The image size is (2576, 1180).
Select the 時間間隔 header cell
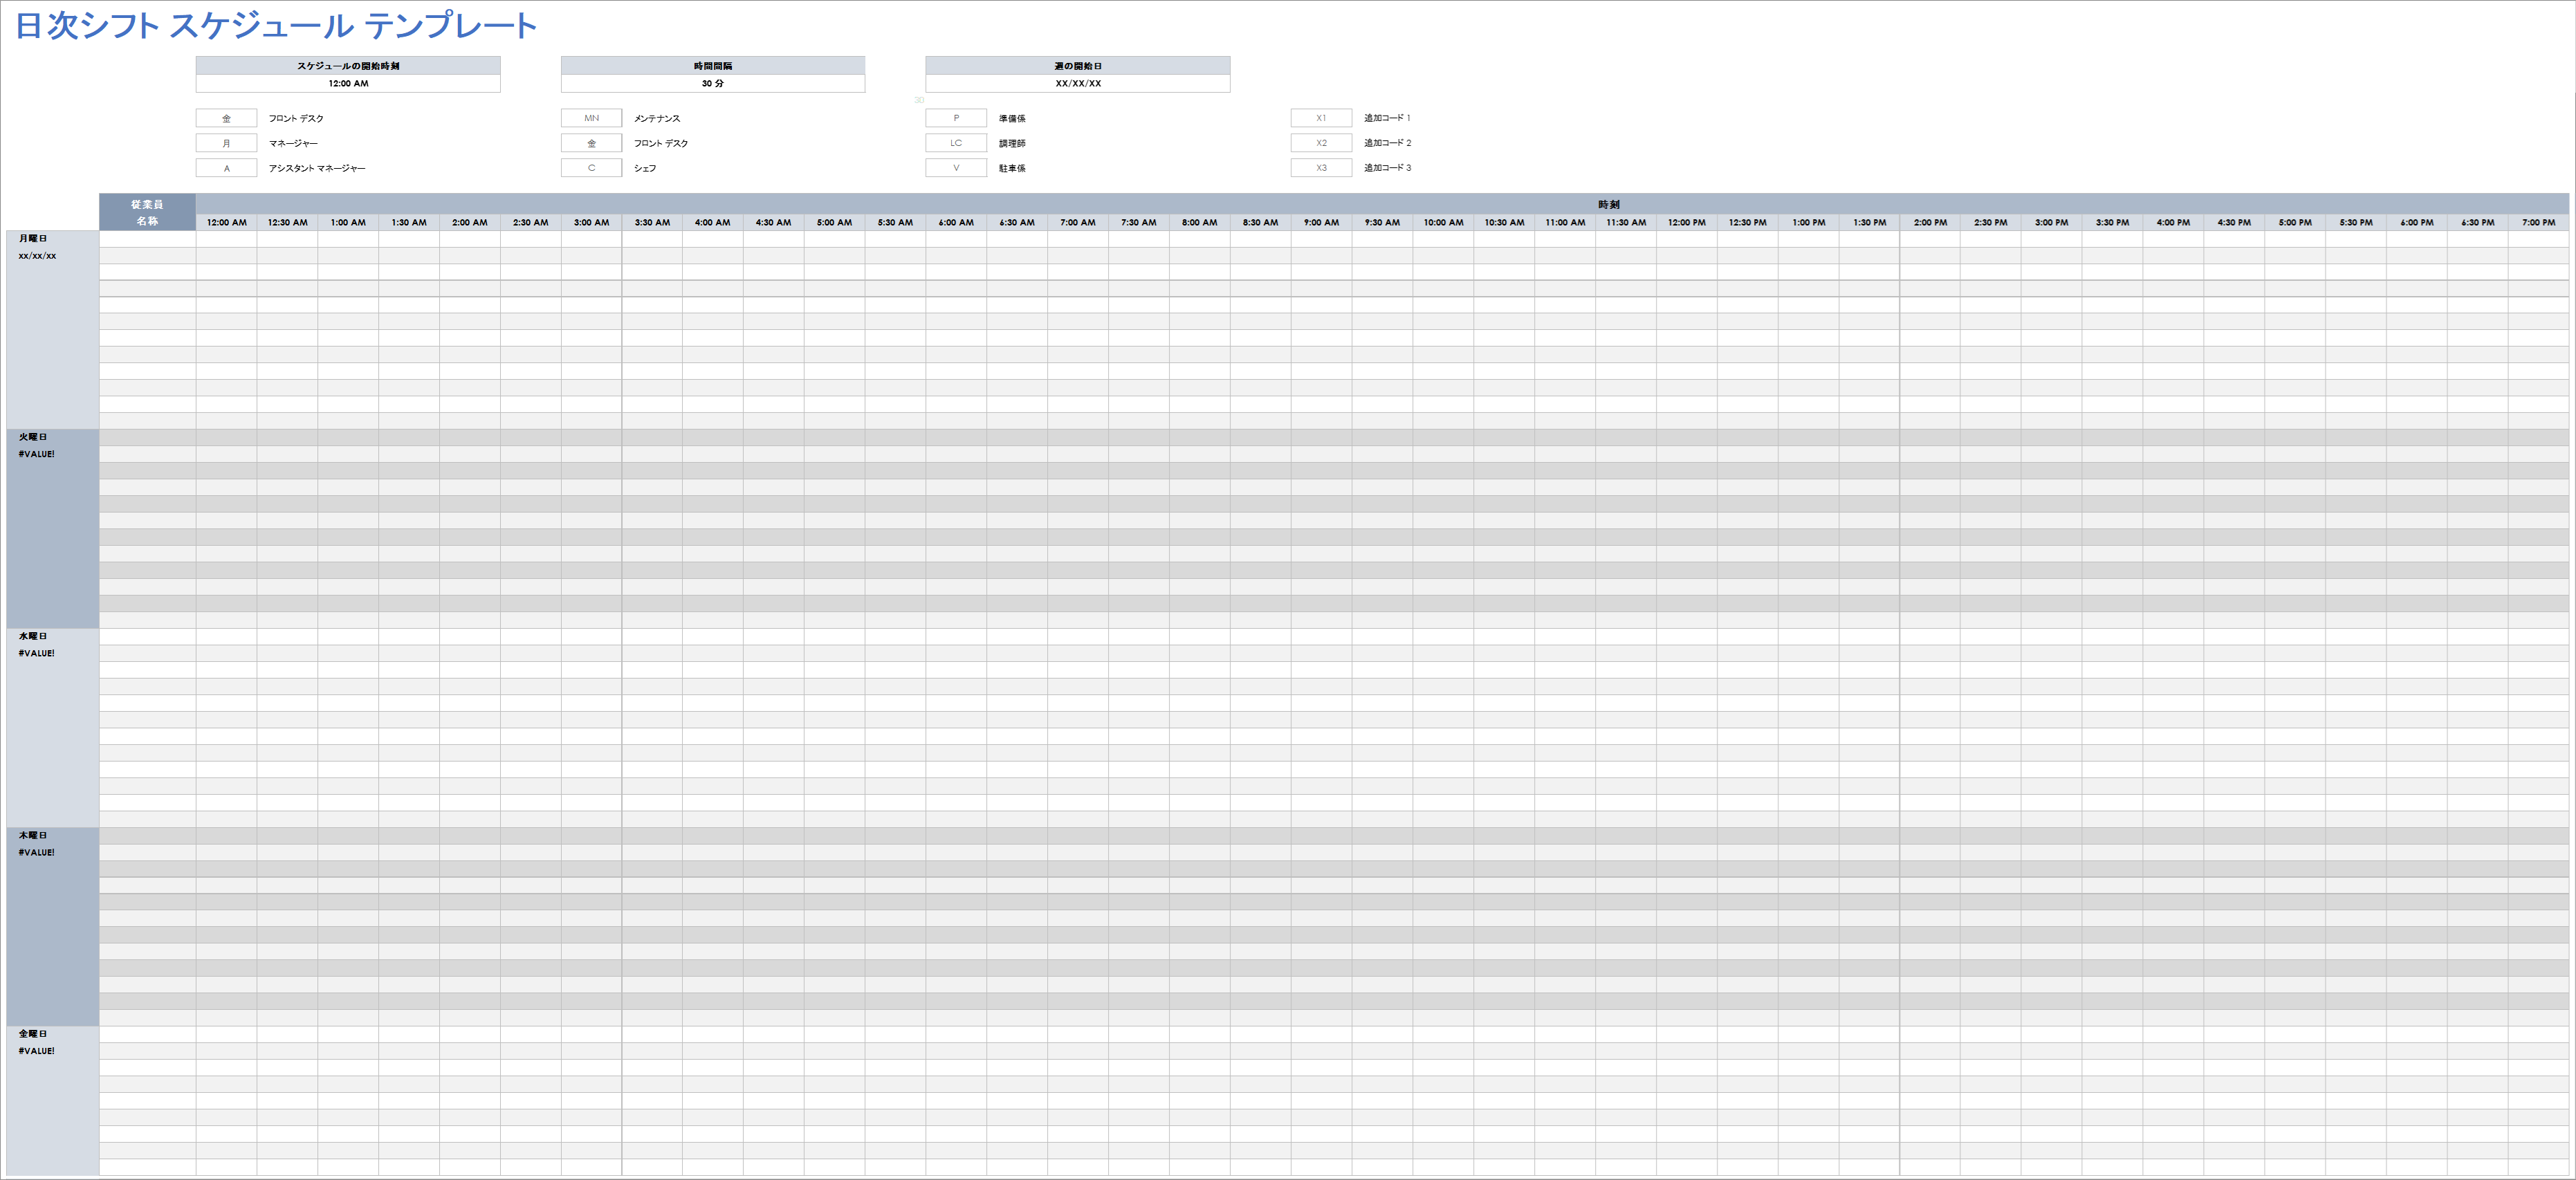[x=713, y=66]
